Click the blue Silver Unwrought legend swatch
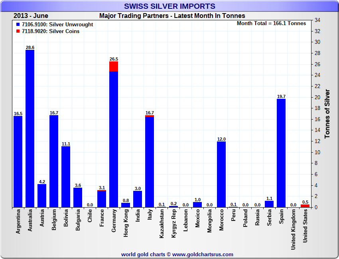The height and width of the screenshot is (259, 339). coord(18,25)
